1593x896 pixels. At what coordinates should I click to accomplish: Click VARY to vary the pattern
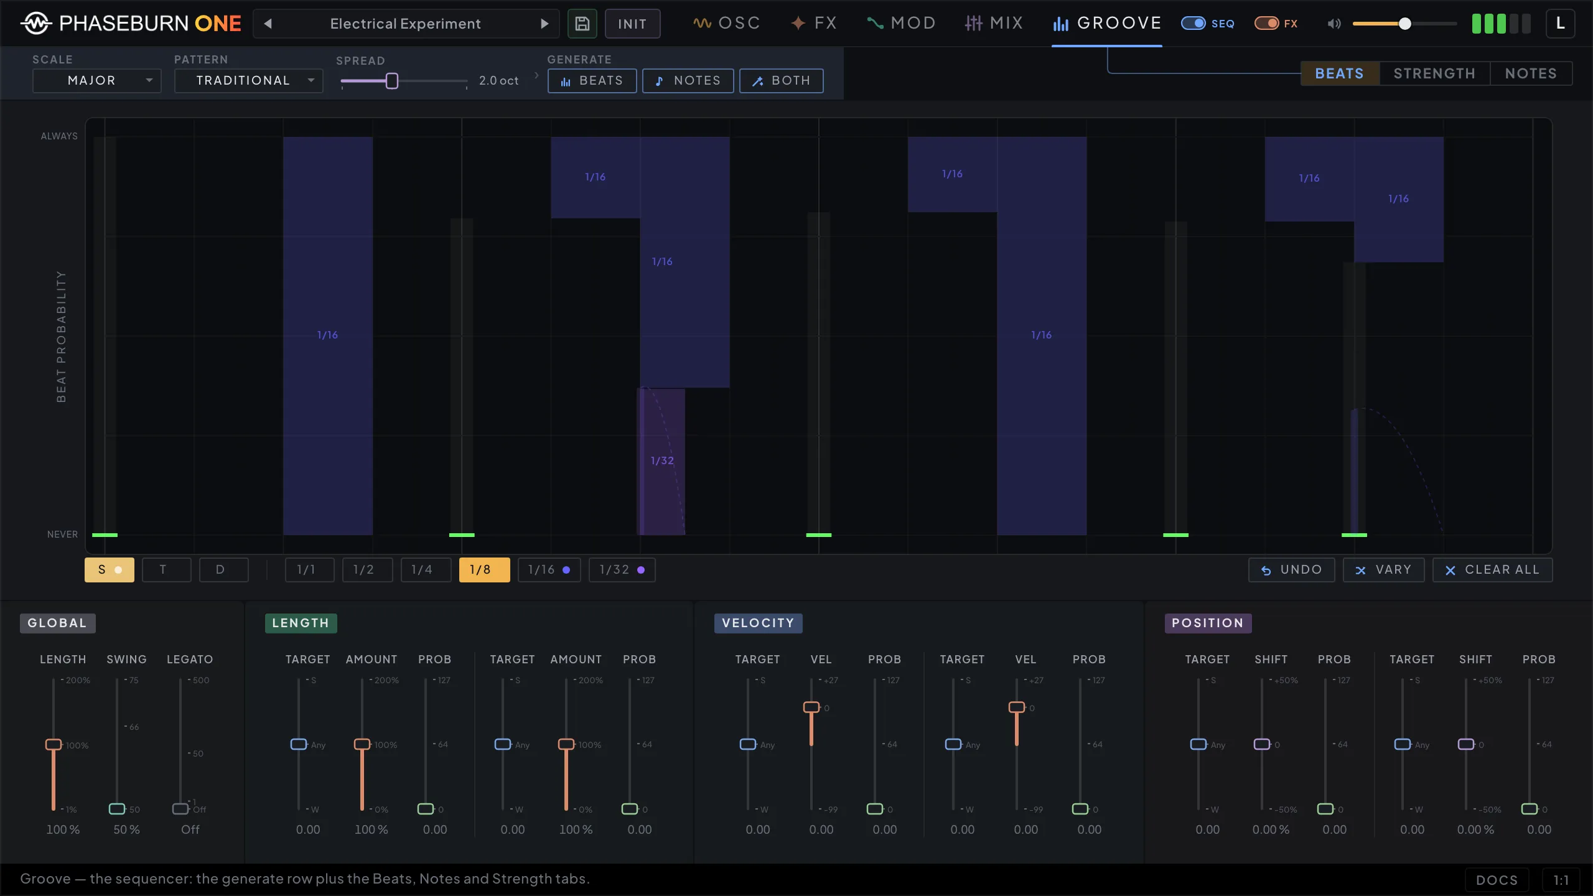1383,570
